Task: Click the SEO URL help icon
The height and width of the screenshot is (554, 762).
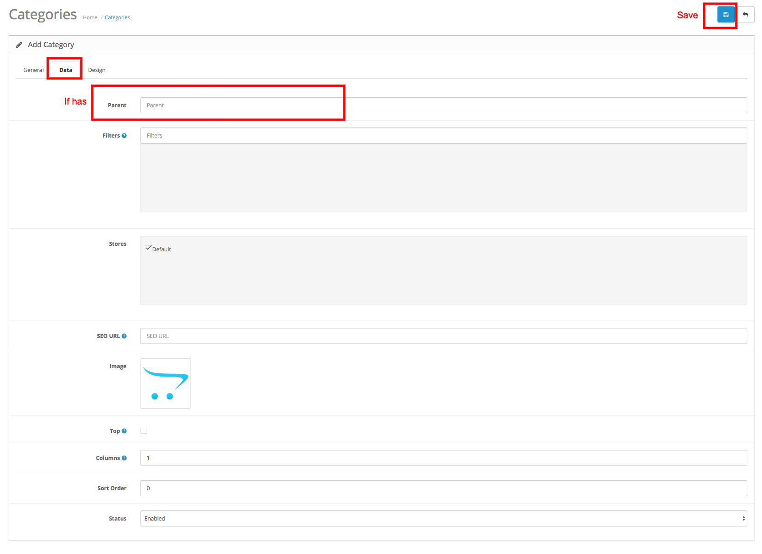Action: click(124, 336)
